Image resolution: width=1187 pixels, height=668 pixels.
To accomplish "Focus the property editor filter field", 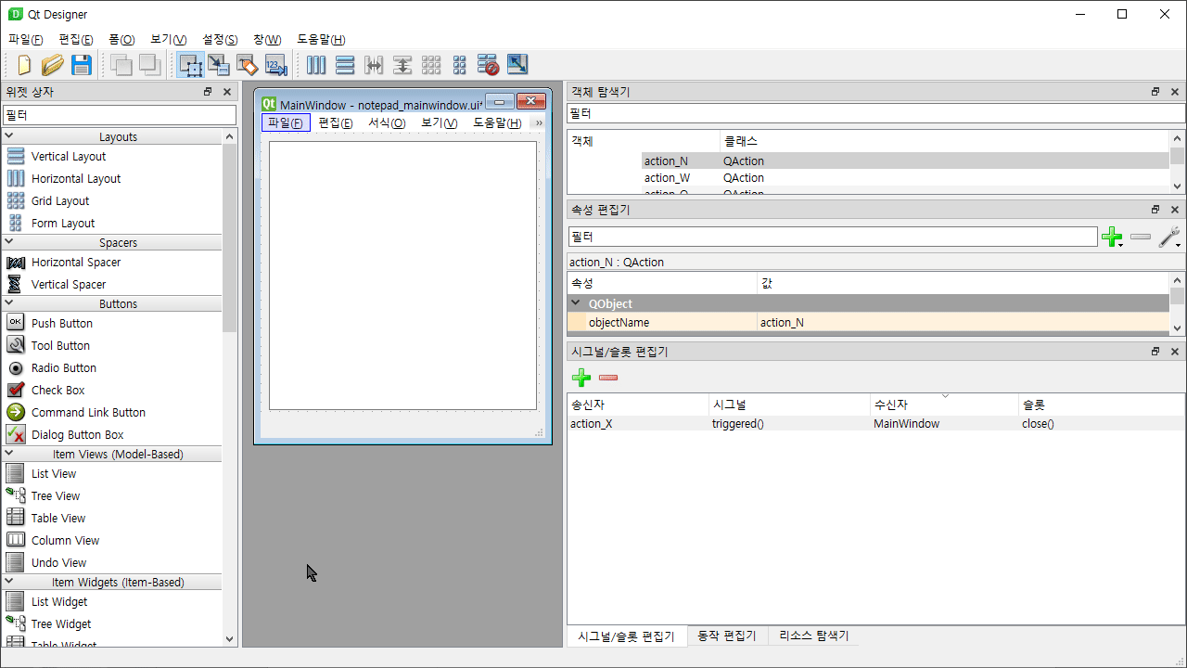I will (x=833, y=237).
